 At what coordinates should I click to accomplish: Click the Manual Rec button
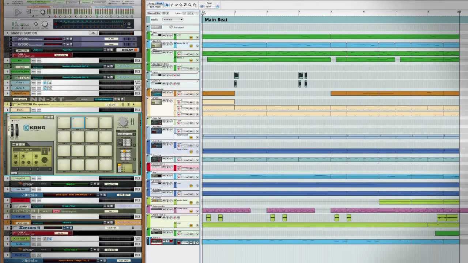point(154,13)
